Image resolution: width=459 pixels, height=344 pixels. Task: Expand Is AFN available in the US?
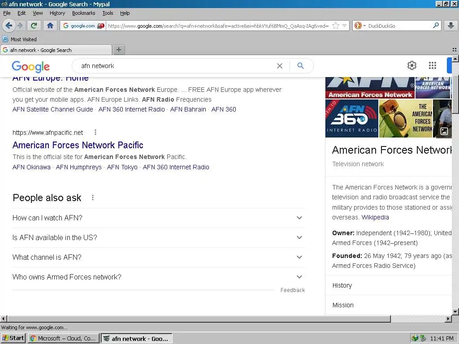click(x=158, y=237)
